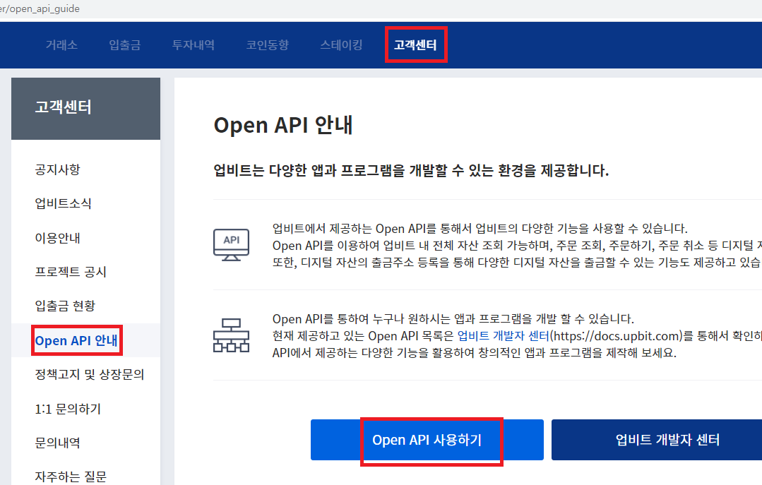Go to 1:1 문의하기 page
The width and height of the screenshot is (762, 485).
tap(68, 409)
